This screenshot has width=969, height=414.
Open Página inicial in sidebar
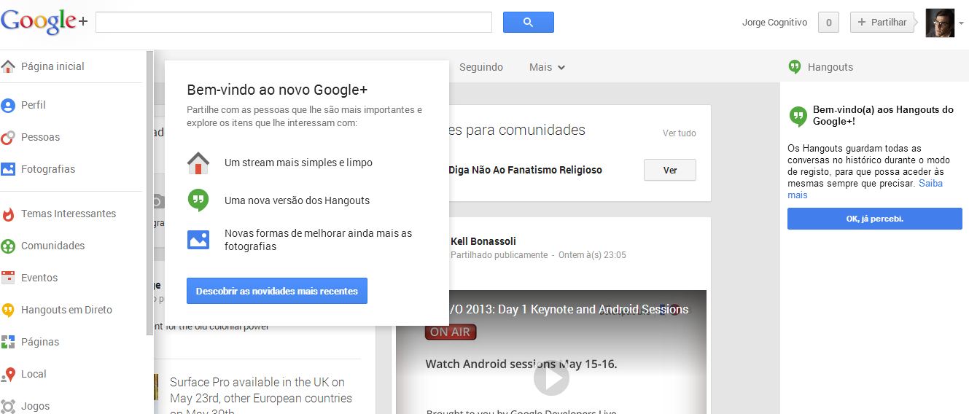click(52, 66)
